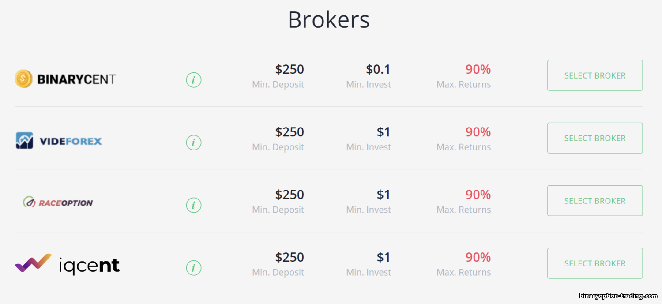Screen dimensions: 662x304
Task: Click the VIDEFOREX brand name text
Action: (71, 142)
